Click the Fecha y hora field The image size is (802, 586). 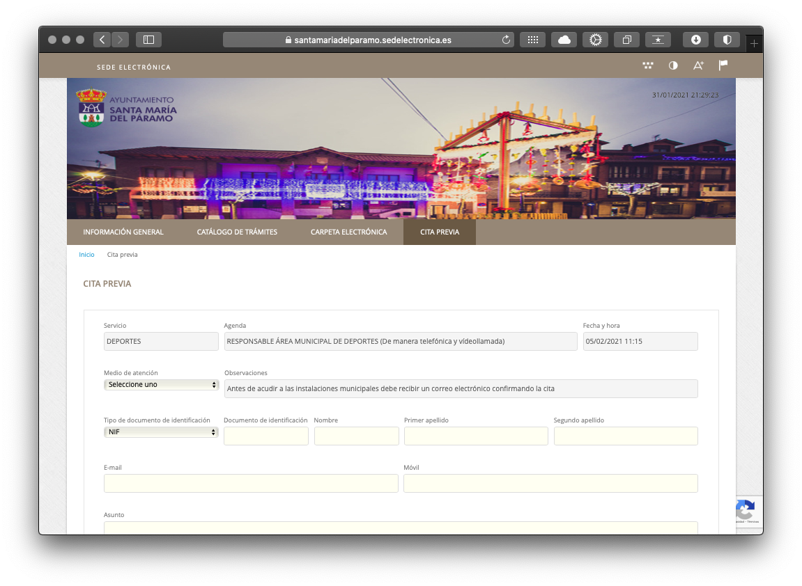click(x=640, y=341)
